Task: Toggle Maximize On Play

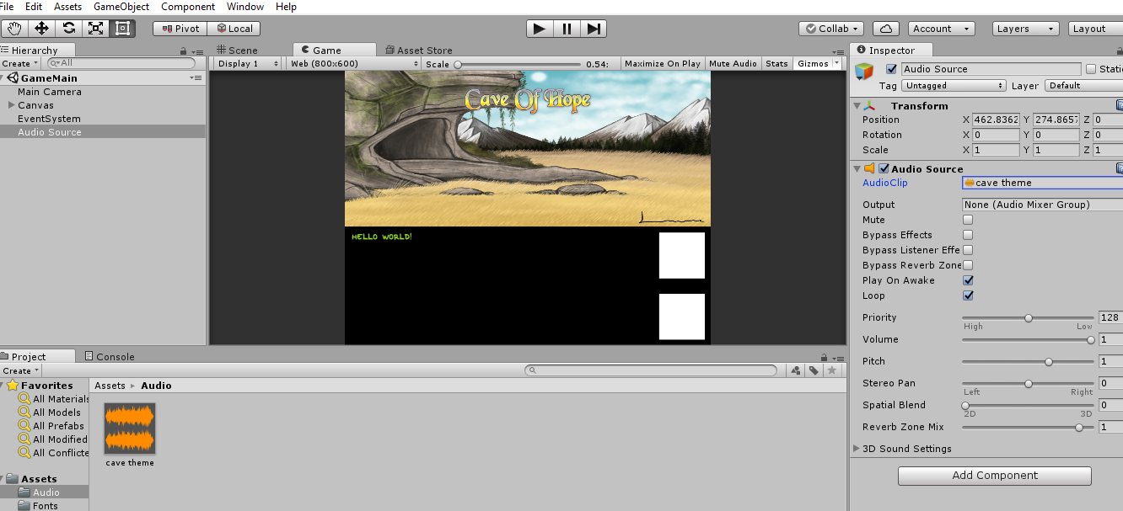Action: pyautogui.click(x=663, y=63)
